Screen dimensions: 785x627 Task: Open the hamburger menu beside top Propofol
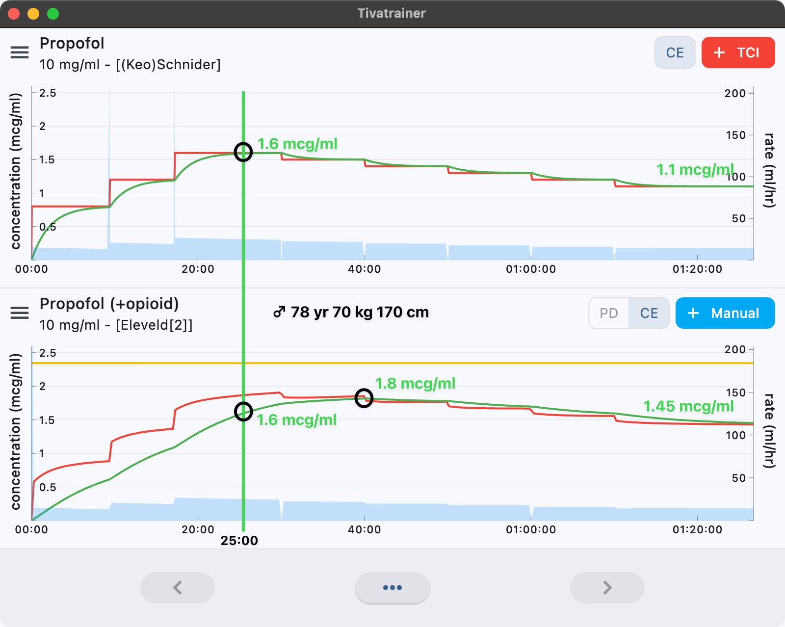(x=20, y=52)
